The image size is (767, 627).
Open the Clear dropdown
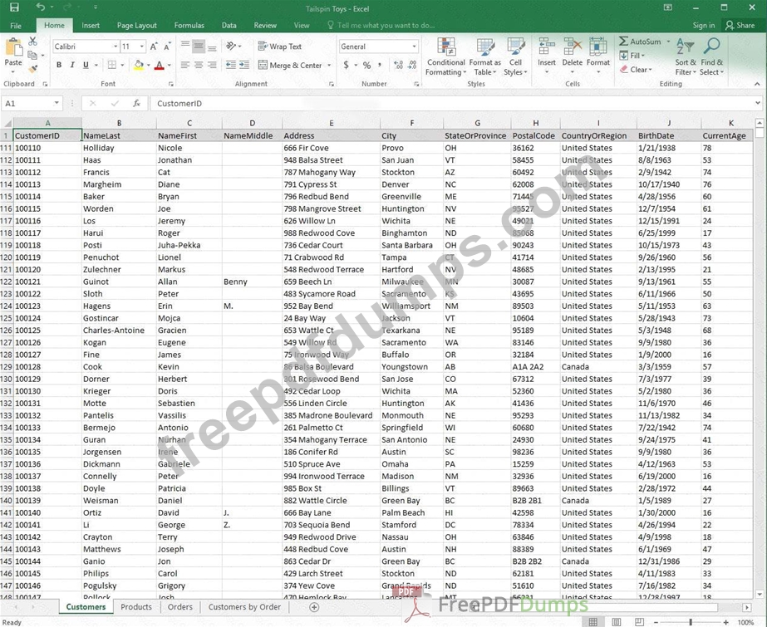tap(636, 70)
